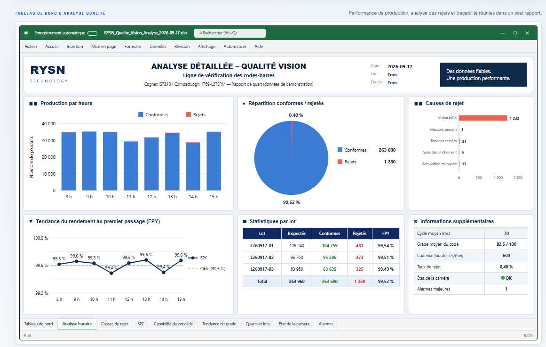Click the gear icon beside Informations supplémentaires
The height and width of the screenshot is (347, 546).
[x=415, y=221]
